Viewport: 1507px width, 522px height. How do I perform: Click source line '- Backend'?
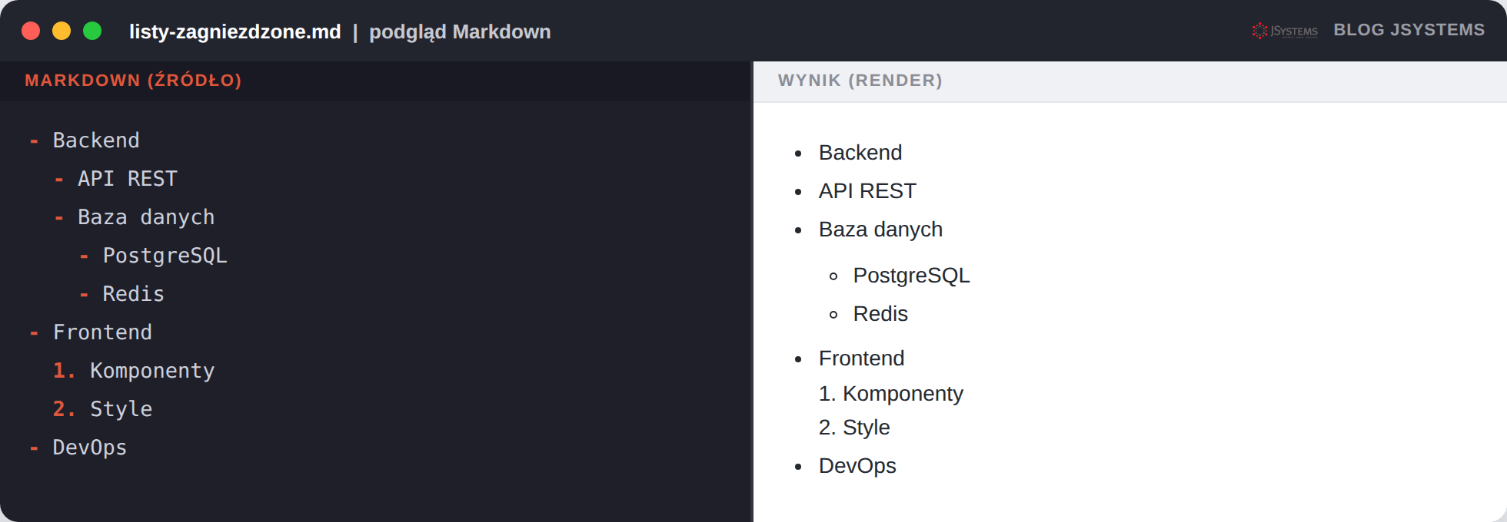[x=85, y=140]
